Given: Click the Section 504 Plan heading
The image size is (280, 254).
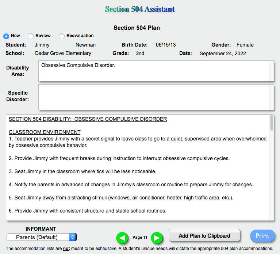Looking at the screenshot, I should [x=137, y=28].
